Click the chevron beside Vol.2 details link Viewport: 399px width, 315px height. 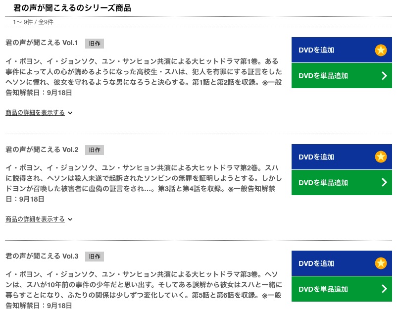pos(70,219)
